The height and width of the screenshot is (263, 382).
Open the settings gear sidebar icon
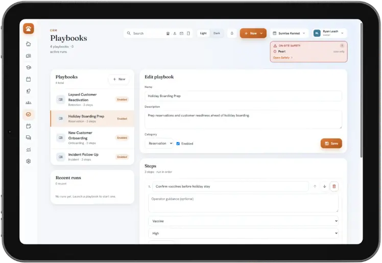coord(29,161)
